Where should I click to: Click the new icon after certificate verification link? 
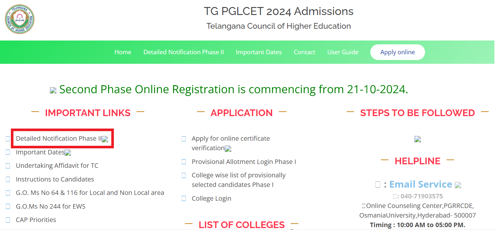228,149
